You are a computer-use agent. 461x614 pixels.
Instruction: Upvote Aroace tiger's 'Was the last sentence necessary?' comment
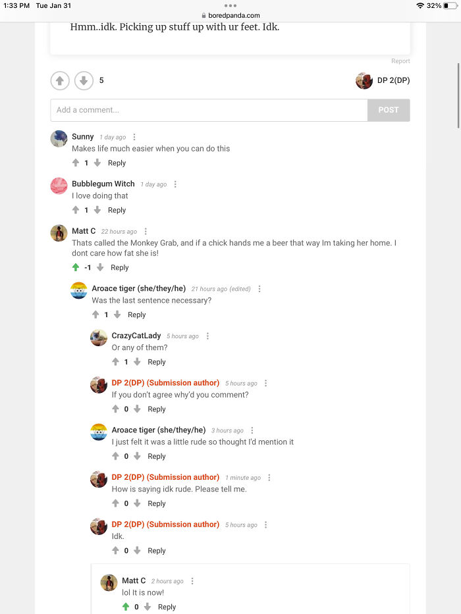[x=95, y=315]
